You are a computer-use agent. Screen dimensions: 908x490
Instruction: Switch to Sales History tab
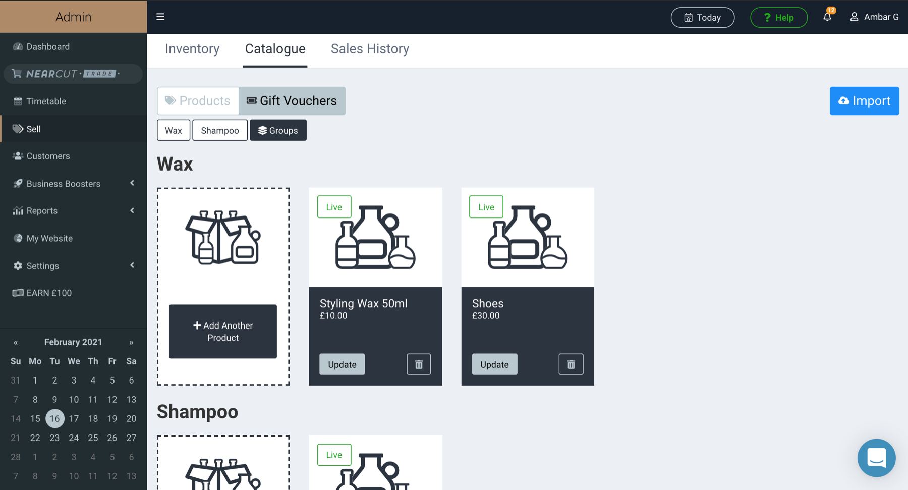pyautogui.click(x=370, y=49)
